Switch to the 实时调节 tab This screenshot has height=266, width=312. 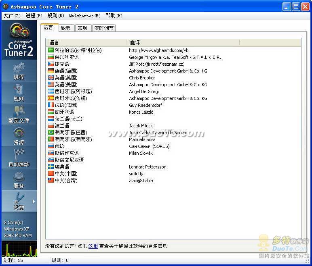coord(104,28)
